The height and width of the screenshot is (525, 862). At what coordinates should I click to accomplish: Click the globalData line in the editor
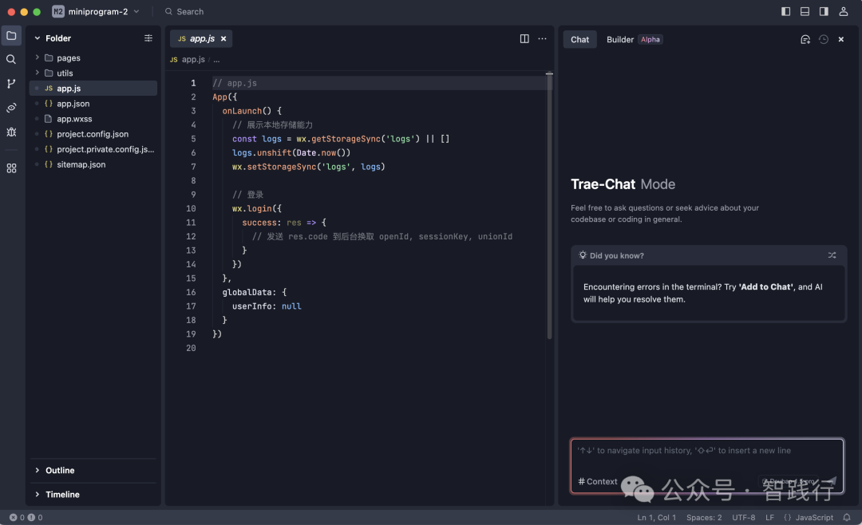[255, 292]
